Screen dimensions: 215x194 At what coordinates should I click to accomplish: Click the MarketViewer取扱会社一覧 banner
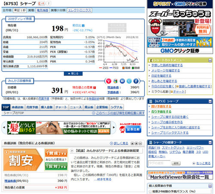point(180,175)
